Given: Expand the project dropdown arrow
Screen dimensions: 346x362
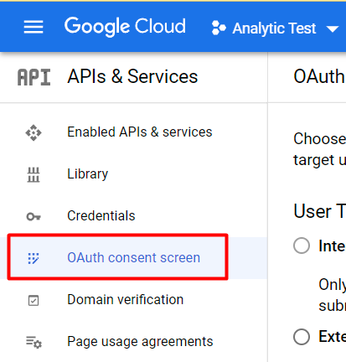Looking at the screenshot, I should (333, 28).
